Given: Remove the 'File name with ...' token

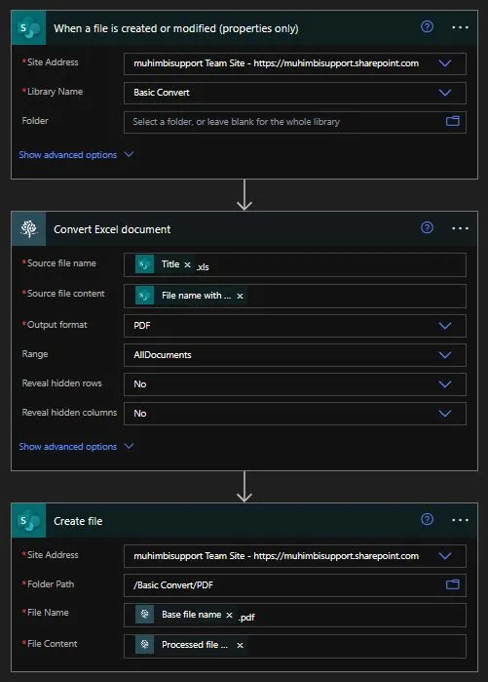Looking at the screenshot, I should pos(240,296).
